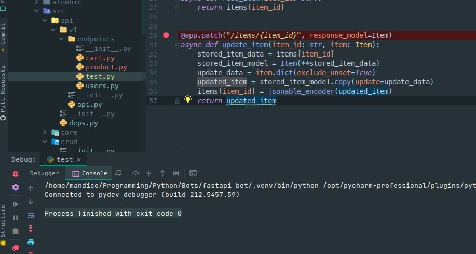
Task: Print the console output
Action: (31, 242)
